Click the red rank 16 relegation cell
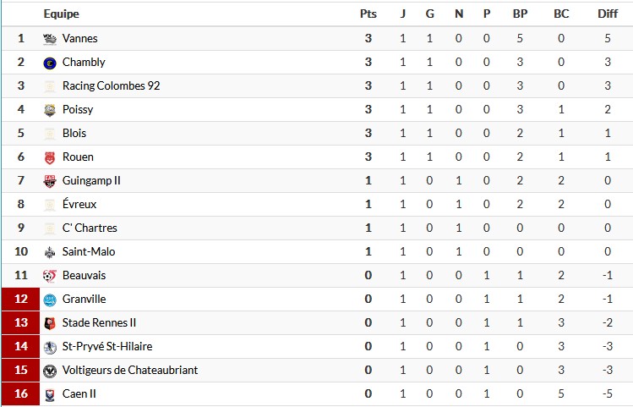This screenshot has height=407, width=633. [x=21, y=394]
